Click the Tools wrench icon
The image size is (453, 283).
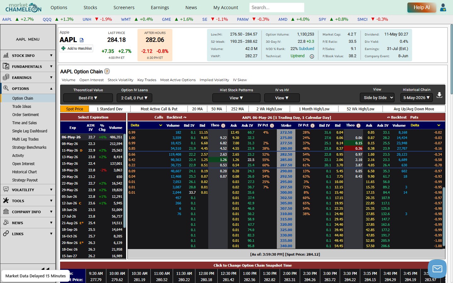pos(6,200)
